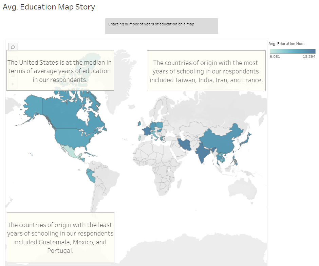
Task: Click the caption about United States median education
Action: tap(60, 70)
